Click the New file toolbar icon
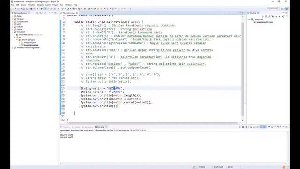This screenshot has width=300, height=169. [13, 8]
